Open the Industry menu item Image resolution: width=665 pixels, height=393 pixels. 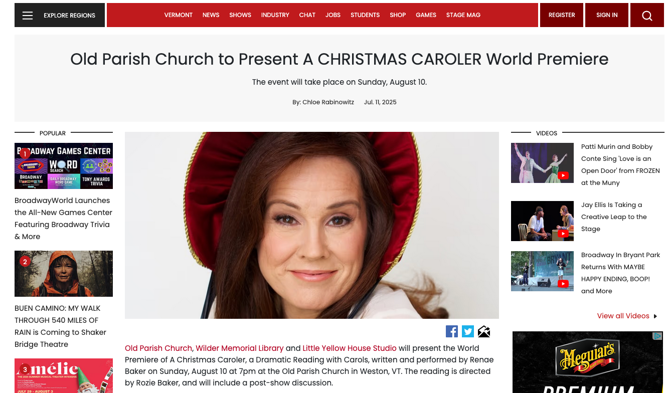(x=275, y=15)
